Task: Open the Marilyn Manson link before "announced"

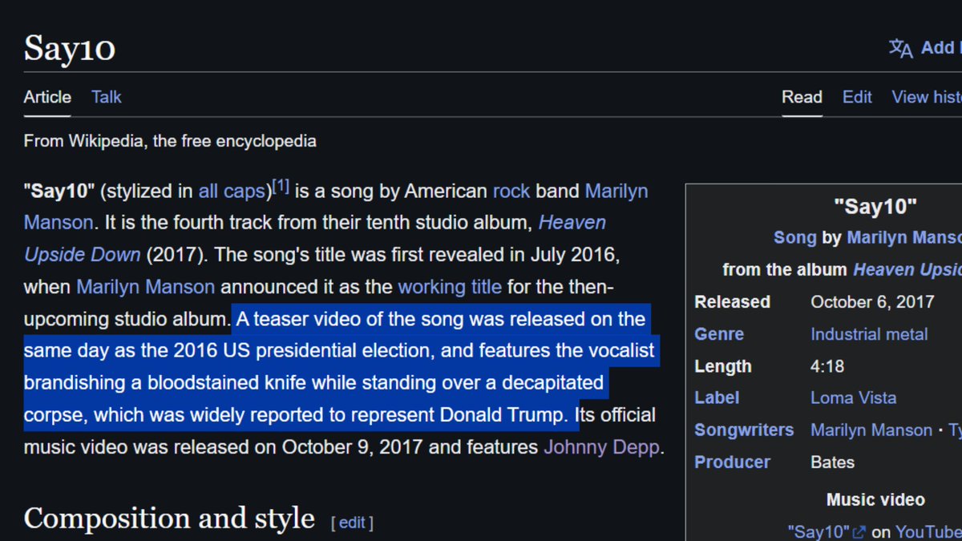Action: 146,287
